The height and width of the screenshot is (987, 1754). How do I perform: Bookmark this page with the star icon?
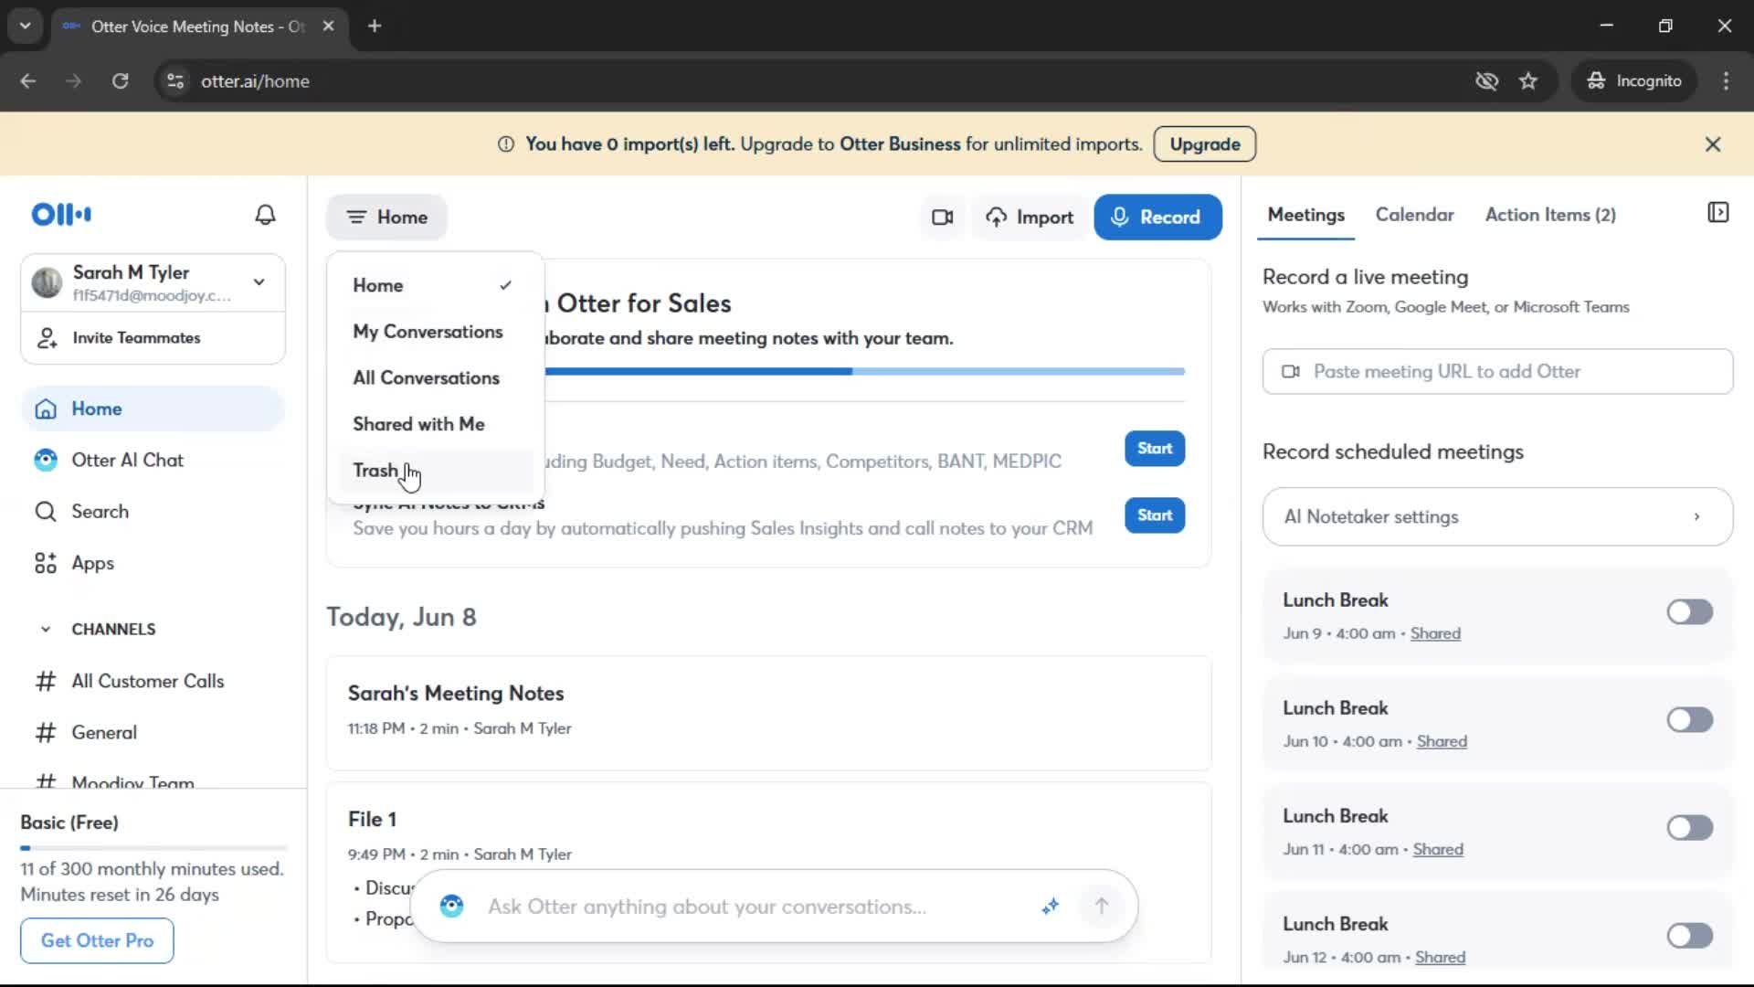[x=1528, y=81]
